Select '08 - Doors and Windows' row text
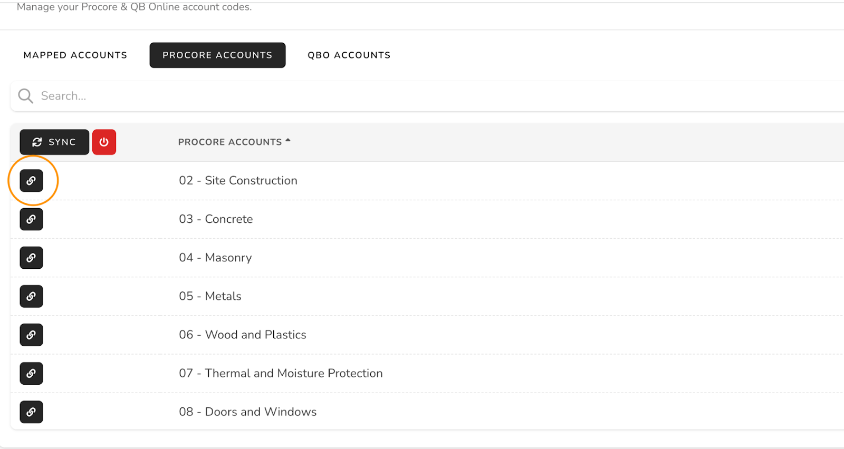The height and width of the screenshot is (449, 844). coord(247,412)
